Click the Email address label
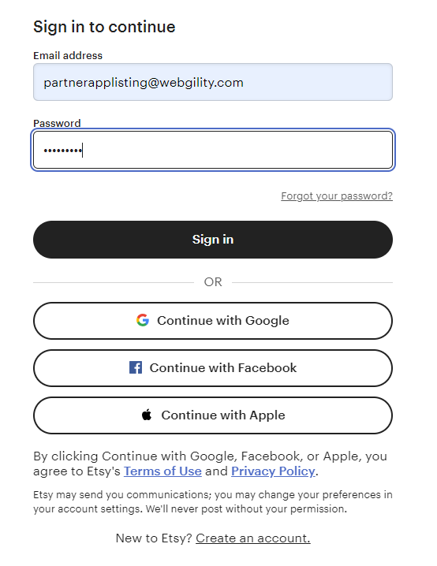 tap(68, 56)
